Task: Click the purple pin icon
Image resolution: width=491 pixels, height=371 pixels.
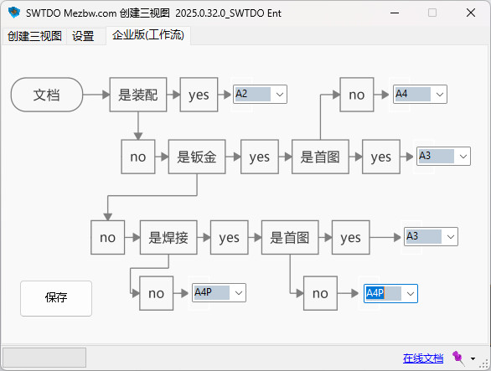Action: click(458, 358)
